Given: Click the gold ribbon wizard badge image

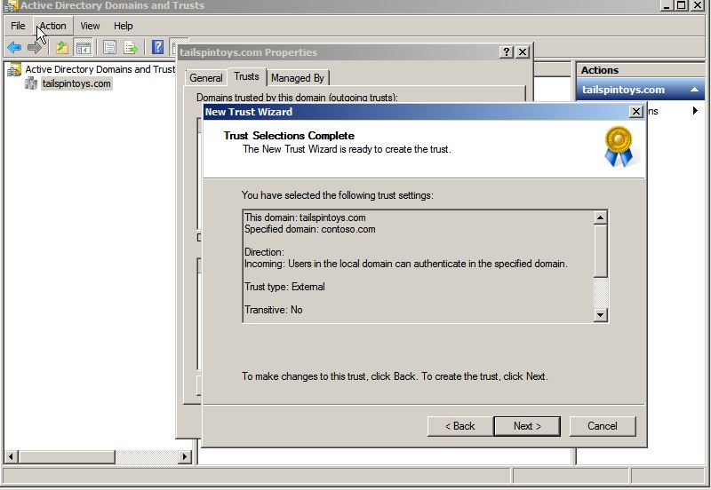Looking at the screenshot, I should pyautogui.click(x=619, y=146).
